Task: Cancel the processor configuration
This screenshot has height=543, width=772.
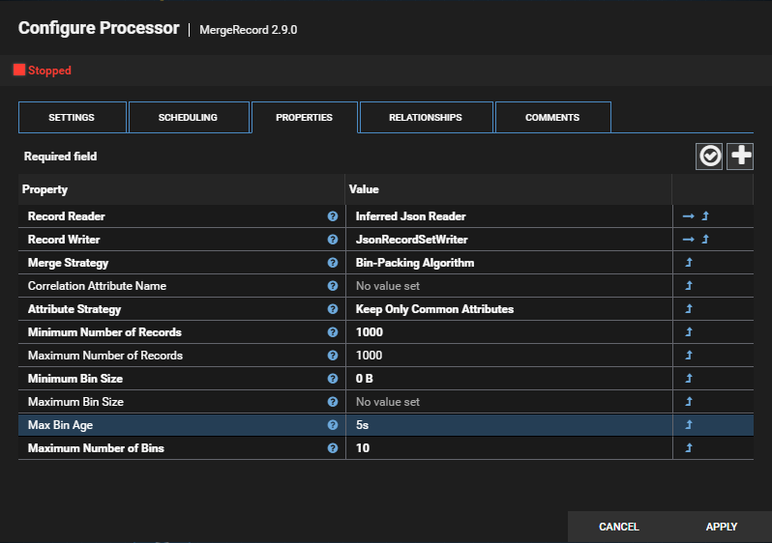Action: 619,527
